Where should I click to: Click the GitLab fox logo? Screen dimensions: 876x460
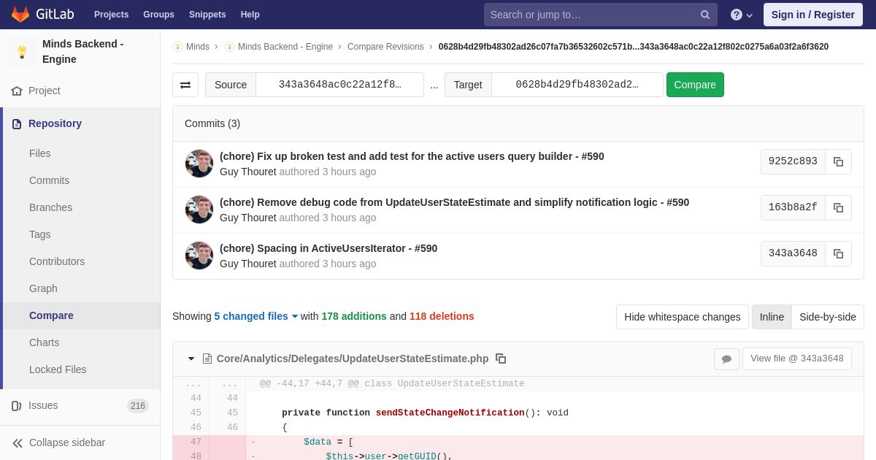pyautogui.click(x=20, y=15)
